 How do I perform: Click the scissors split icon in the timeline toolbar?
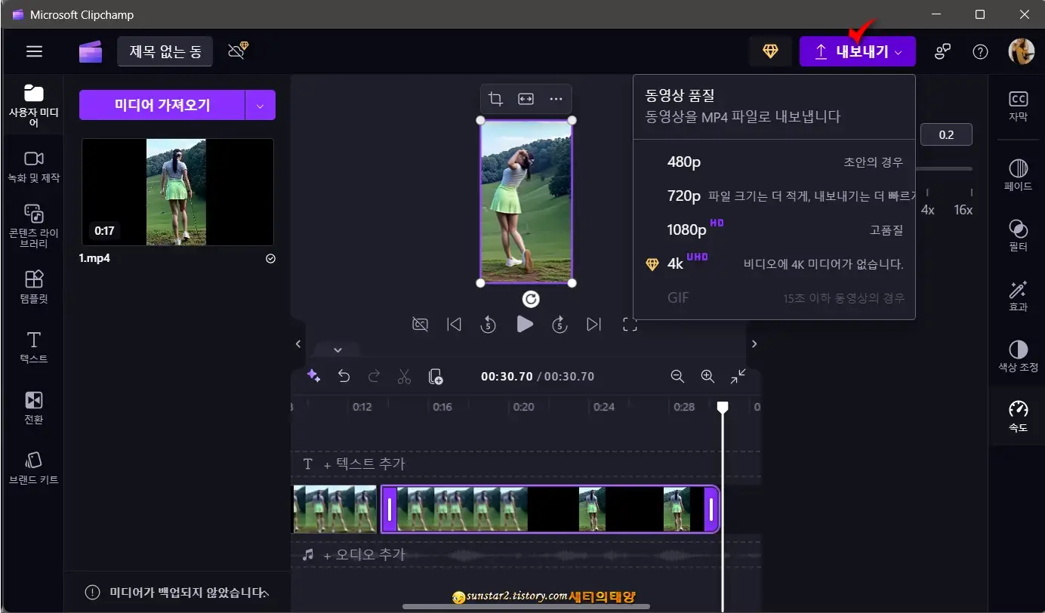tap(404, 376)
